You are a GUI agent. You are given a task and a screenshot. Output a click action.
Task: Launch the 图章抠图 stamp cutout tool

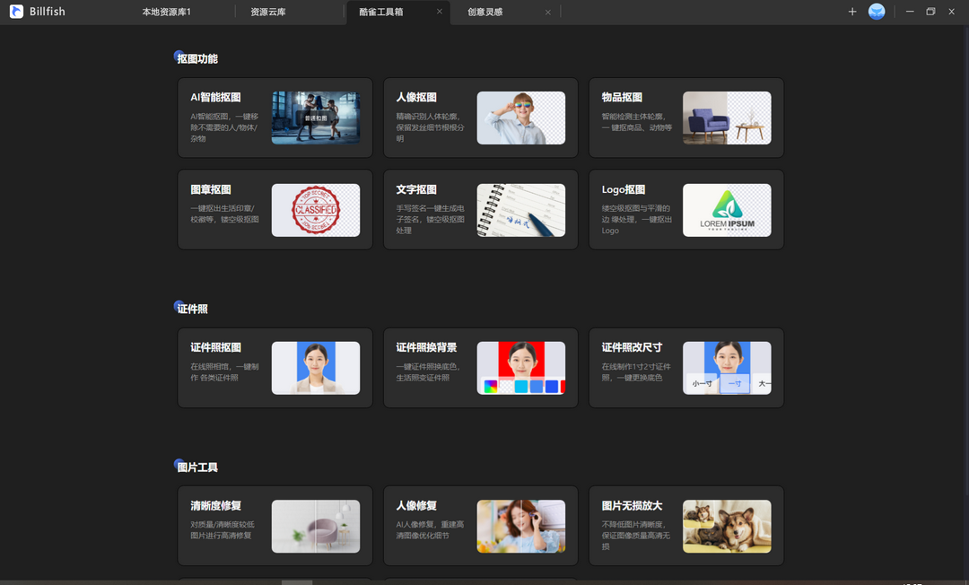[x=275, y=209]
